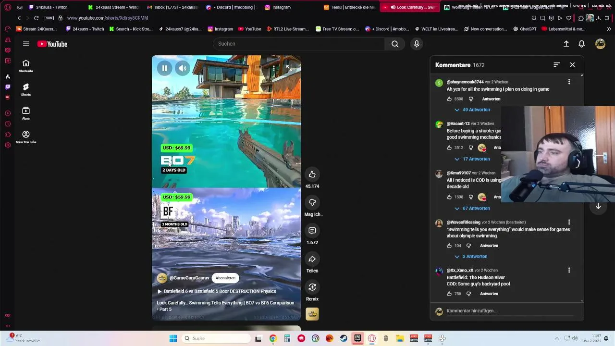Expand 49 Antworten replies
The width and height of the screenshot is (615, 346).
pos(472,110)
